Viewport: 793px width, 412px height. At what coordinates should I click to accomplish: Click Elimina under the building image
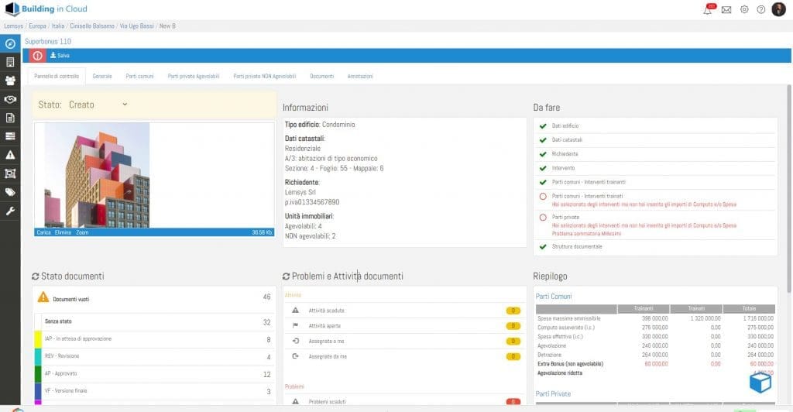63,232
